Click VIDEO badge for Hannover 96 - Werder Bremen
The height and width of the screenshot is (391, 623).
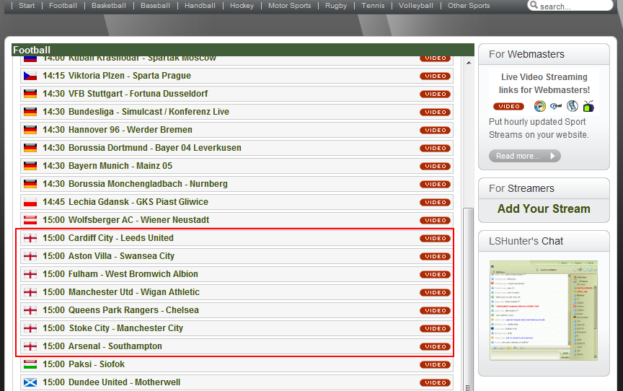[x=435, y=130]
